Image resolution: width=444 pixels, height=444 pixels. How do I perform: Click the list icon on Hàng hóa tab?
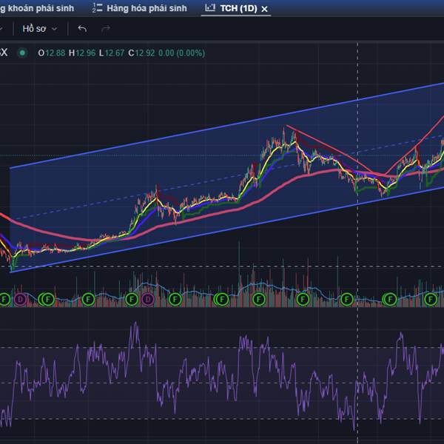[x=98, y=8]
